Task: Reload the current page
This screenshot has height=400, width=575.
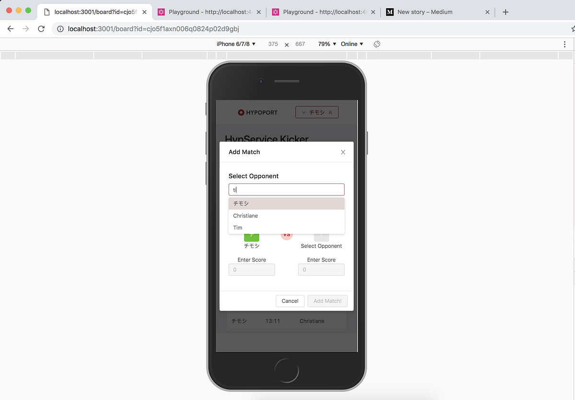Action: (41, 28)
